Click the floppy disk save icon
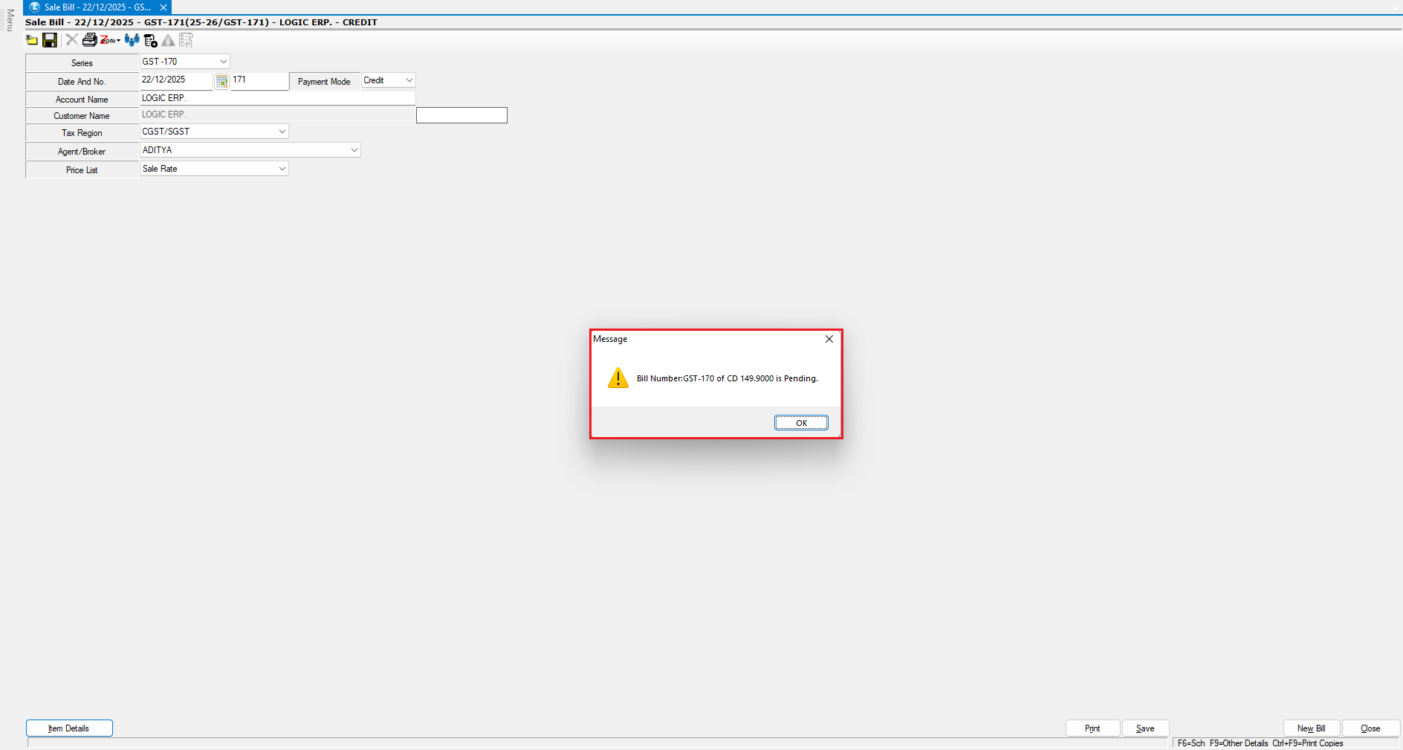This screenshot has height=750, width=1403. 50,40
